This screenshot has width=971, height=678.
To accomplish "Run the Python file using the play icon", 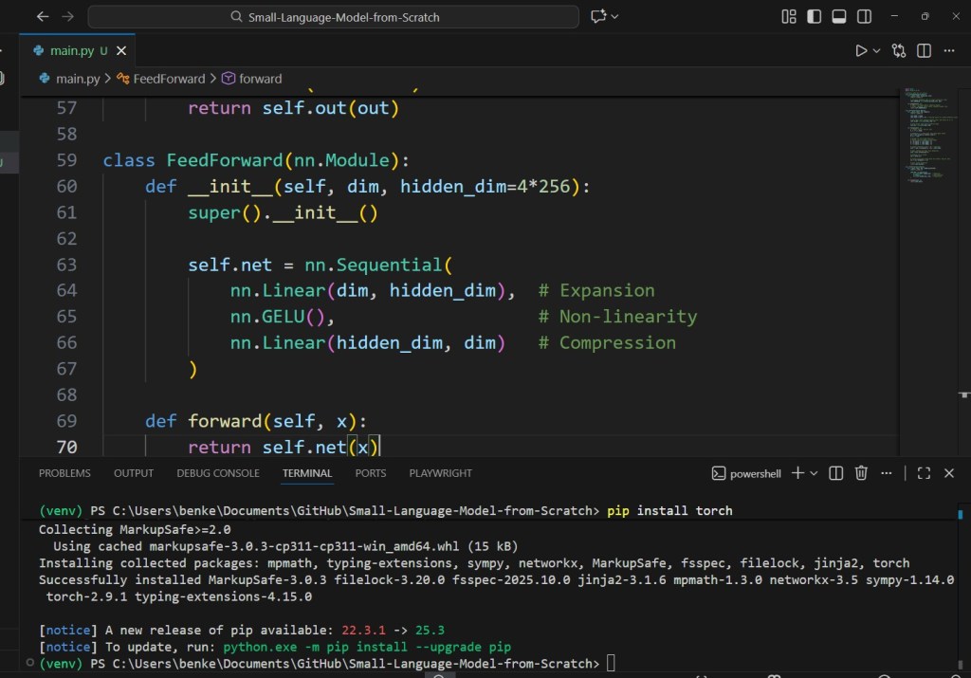I will (x=862, y=50).
